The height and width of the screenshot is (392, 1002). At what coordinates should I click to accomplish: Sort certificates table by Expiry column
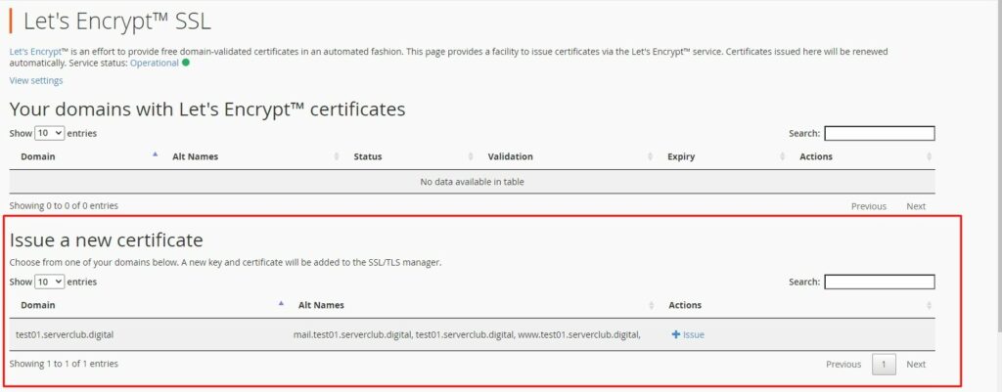[722, 156]
